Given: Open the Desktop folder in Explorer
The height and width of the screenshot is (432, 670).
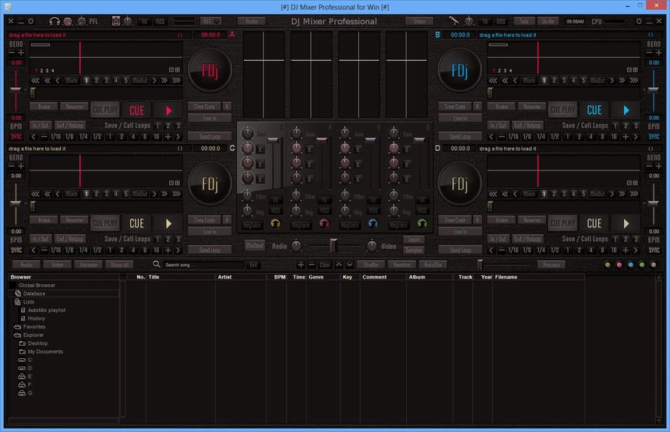Looking at the screenshot, I should [x=37, y=343].
